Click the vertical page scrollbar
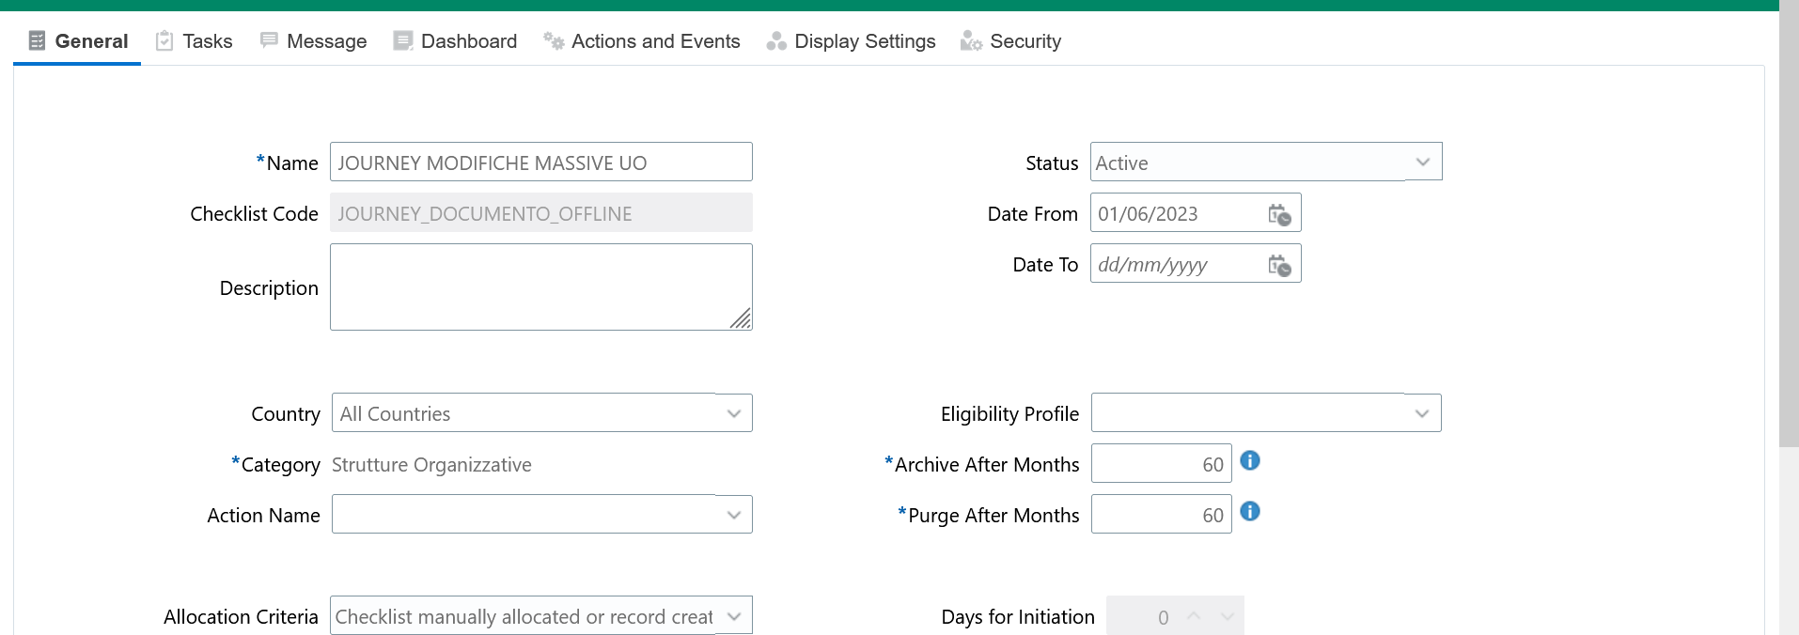 [1789, 225]
